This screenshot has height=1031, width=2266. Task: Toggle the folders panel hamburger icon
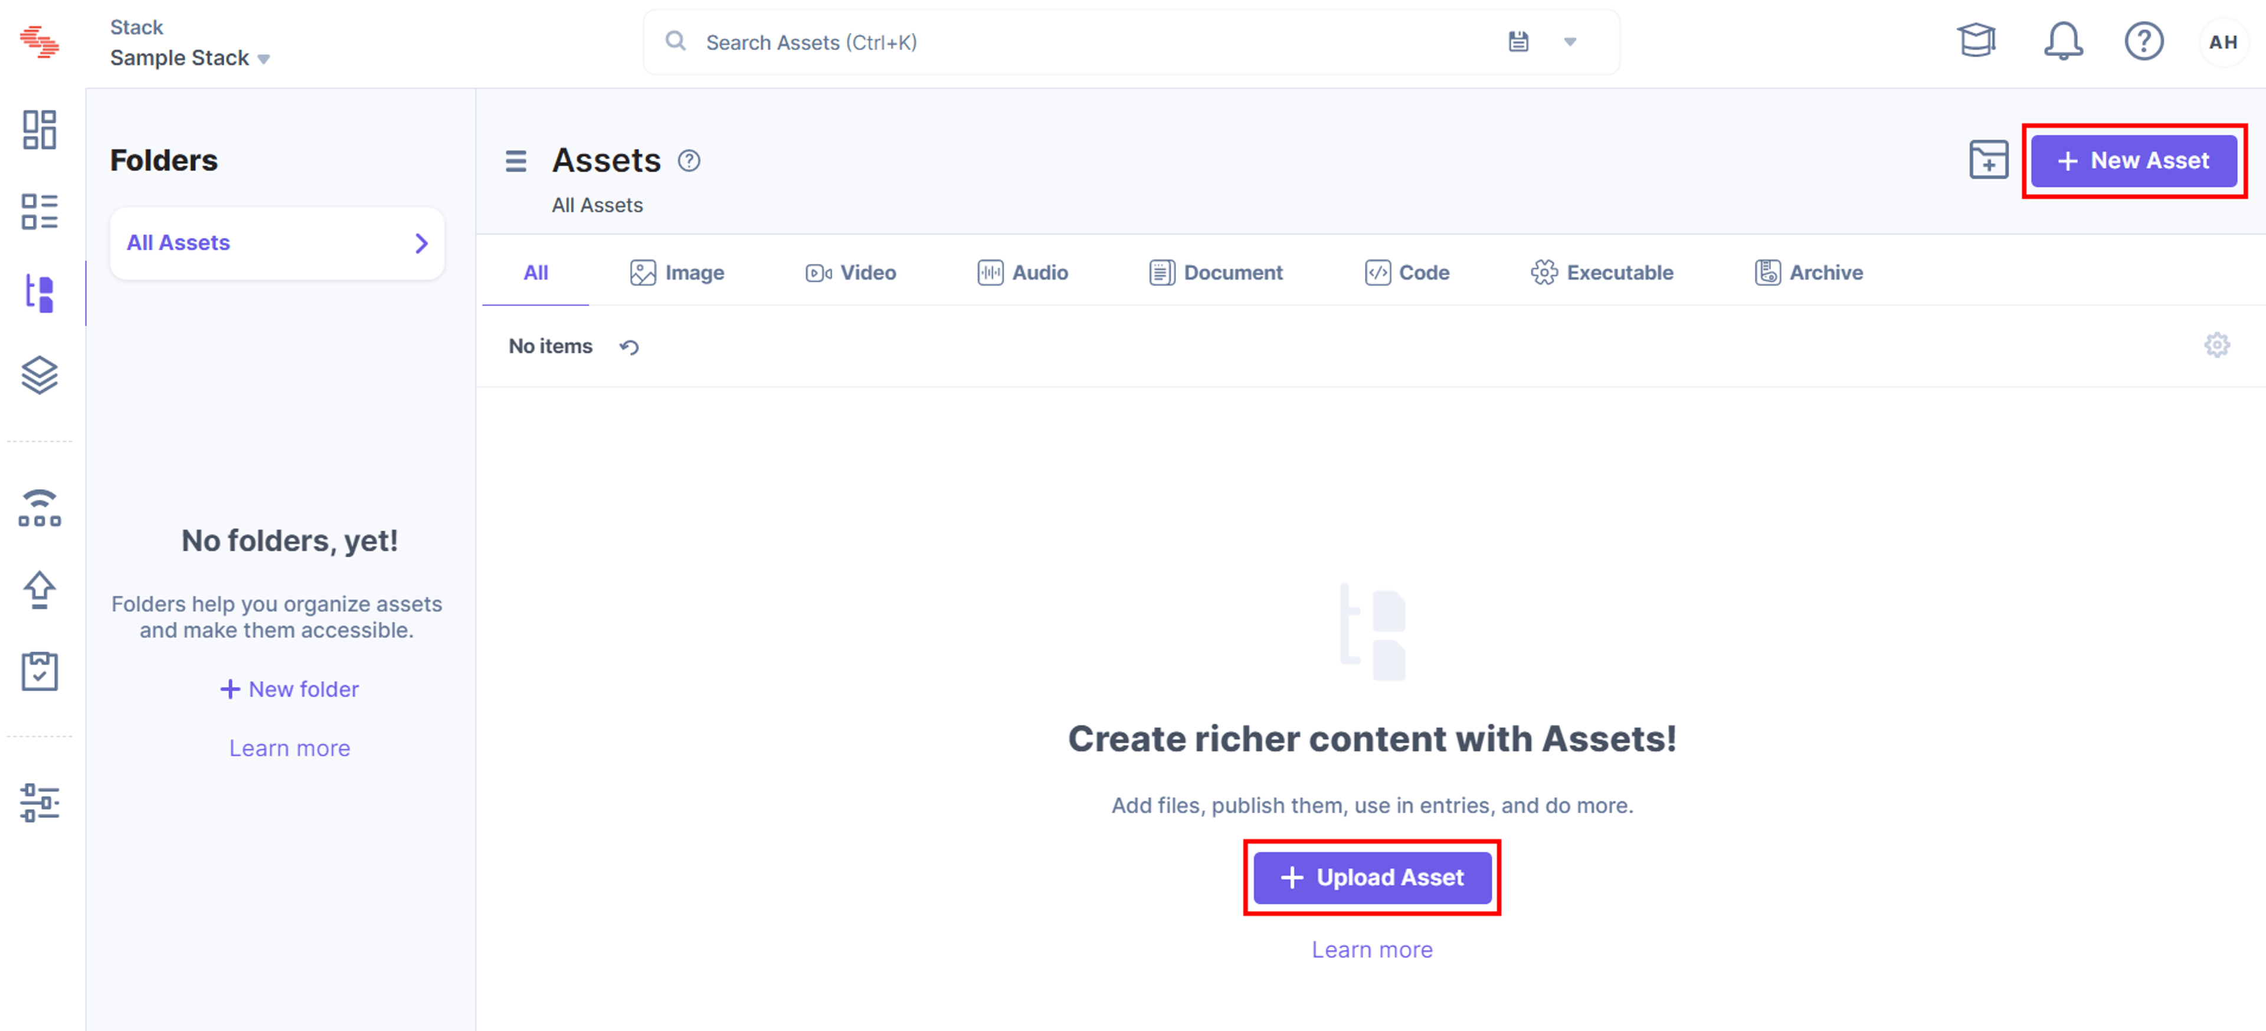pyautogui.click(x=516, y=161)
